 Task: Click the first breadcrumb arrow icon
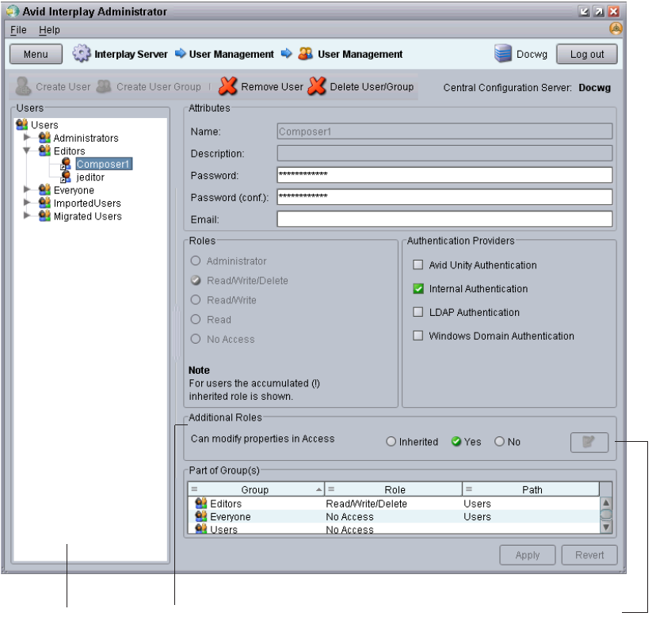click(x=181, y=53)
